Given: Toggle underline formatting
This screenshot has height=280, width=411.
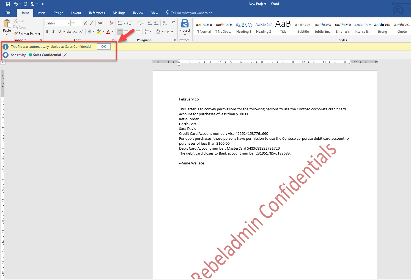Looking at the screenshot, I should click(x=59, y=32).
